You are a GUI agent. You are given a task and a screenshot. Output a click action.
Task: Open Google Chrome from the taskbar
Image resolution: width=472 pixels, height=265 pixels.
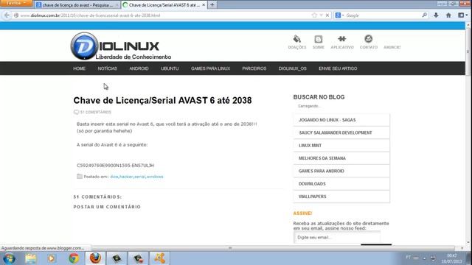tap(74, 258)
